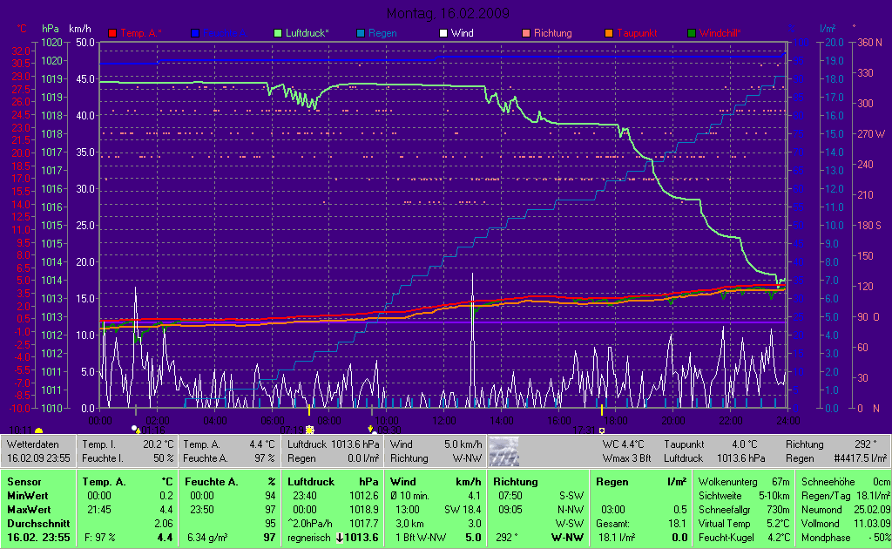
Task: Select the Luftdruck hPa table header
Action: tap(333, 481)
